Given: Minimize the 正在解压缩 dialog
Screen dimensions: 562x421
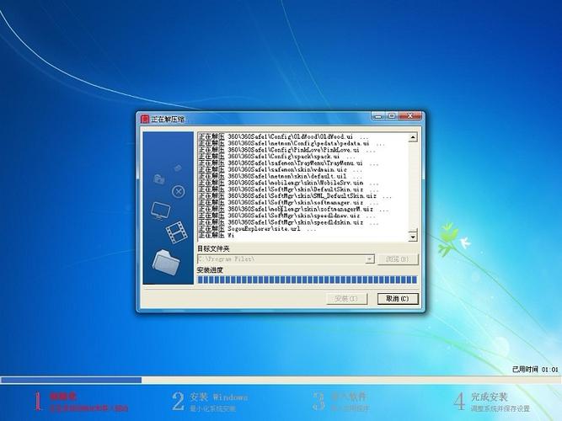Looking at the screenshot, I should (x=378, y=116).
